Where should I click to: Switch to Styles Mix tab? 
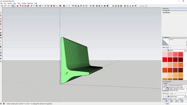[172, 94]
